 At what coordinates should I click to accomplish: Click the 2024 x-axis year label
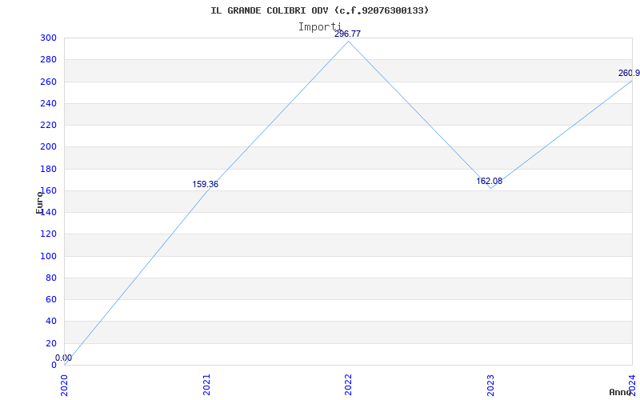coord(632,385)
